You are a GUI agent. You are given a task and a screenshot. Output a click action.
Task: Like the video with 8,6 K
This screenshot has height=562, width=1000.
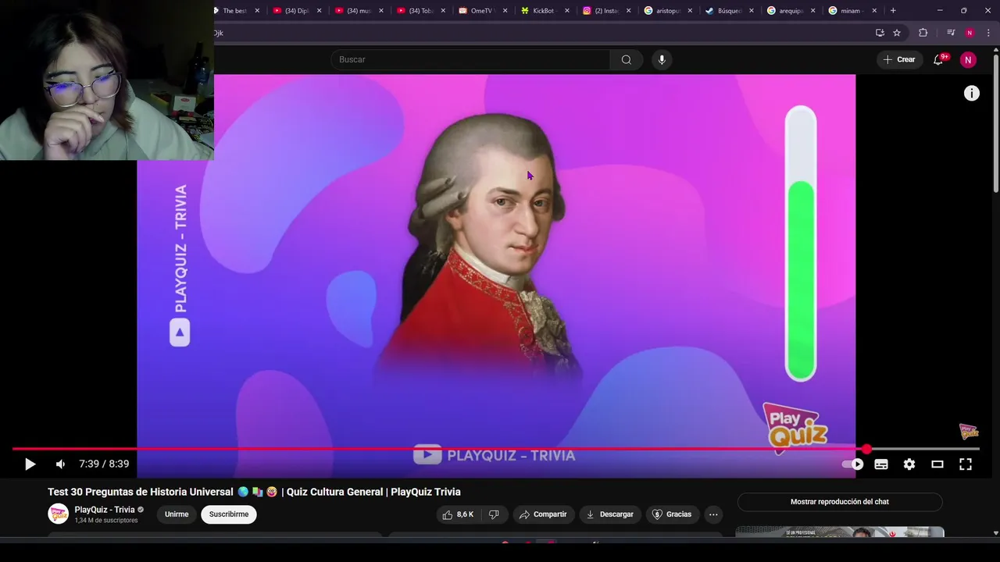tap(458, 514)
